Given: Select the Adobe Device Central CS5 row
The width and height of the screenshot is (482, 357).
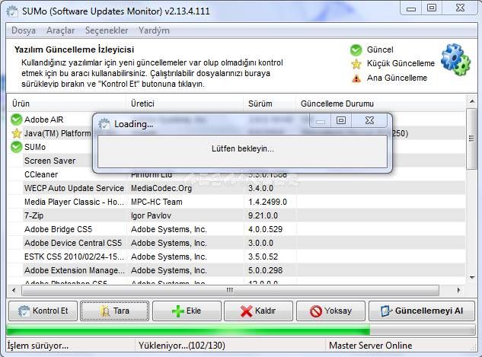Looking at the screenshot, I should click(x=236, y=243).
